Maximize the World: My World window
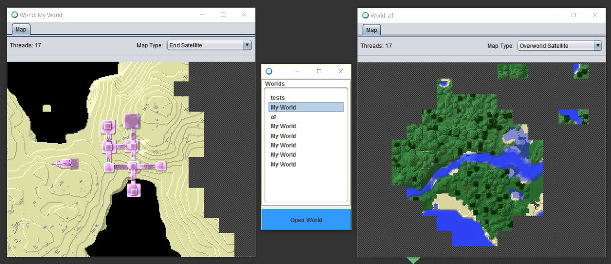Screen dimensions: 611x264 (223, 15)
